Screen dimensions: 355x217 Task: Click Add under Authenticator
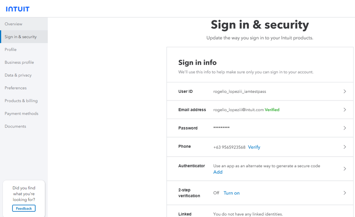pyautogui.click(x=218, y=172)
